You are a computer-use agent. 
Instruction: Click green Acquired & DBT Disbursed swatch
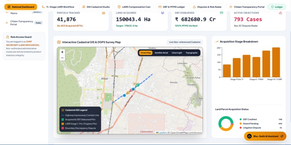63,119
